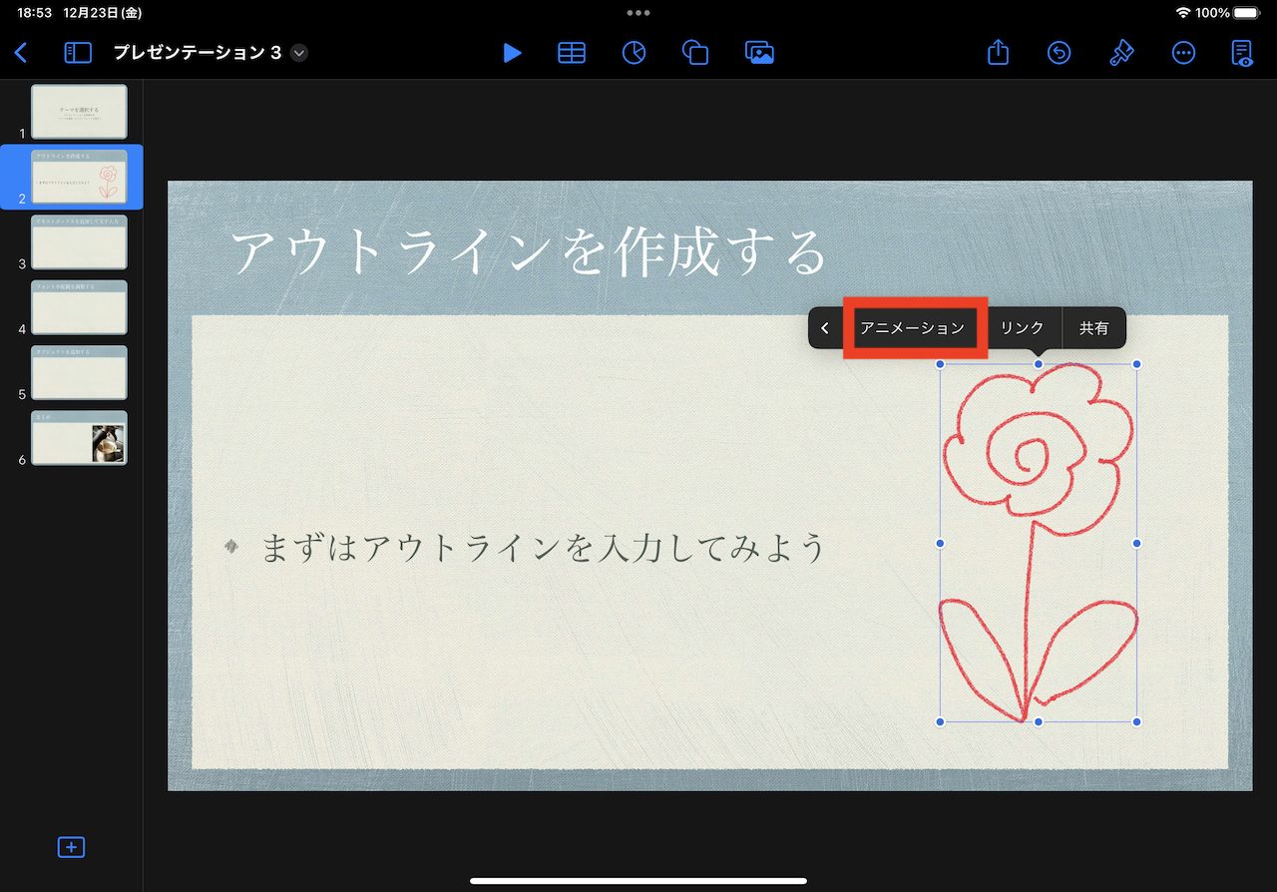Tap the bullet text まずはアウトラインを入力してみよう

pyautogui.click(x=544, y=548)
